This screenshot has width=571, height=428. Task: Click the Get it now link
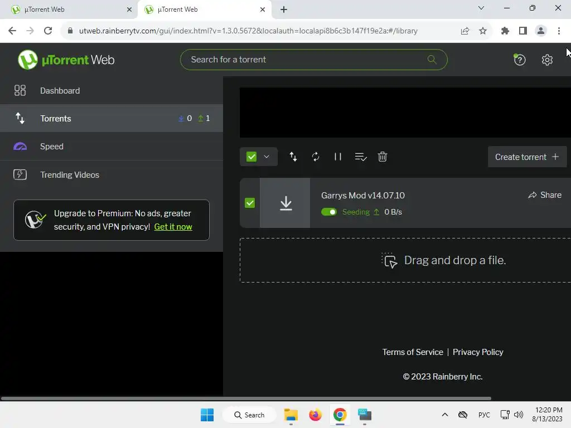[x=173, y=227]
